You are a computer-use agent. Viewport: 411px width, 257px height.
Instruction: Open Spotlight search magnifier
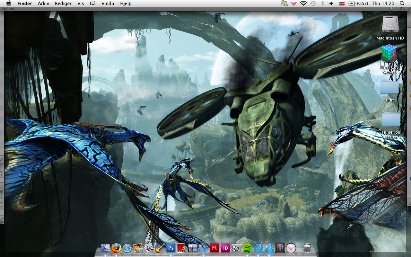[402, 3]
